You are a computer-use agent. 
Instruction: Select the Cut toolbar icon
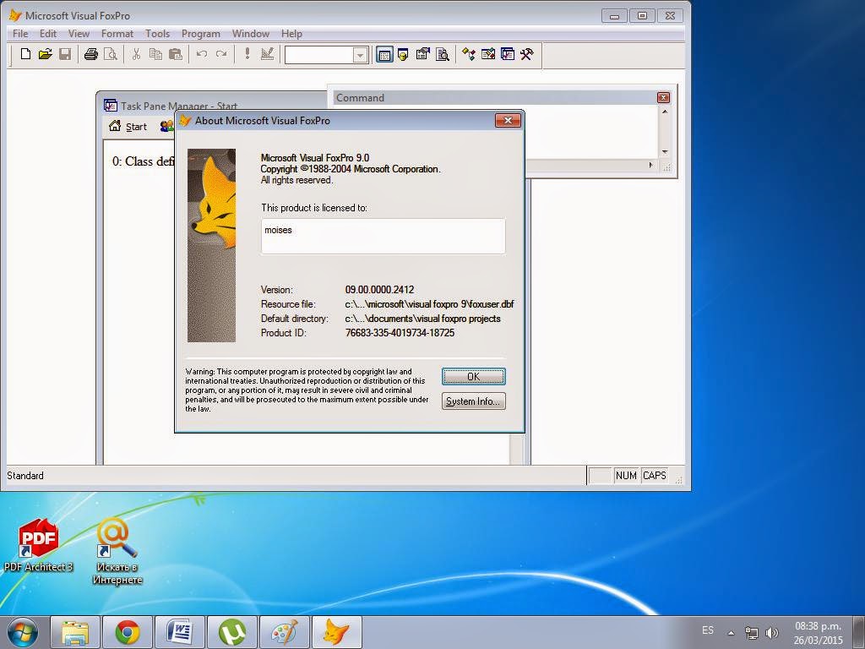click(135, 54)
